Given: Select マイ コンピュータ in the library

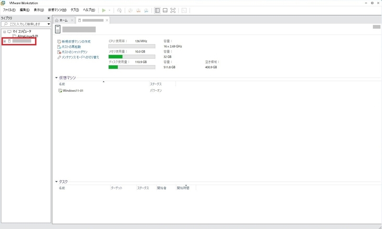Looking at the screenshot, I should [22, 32].
